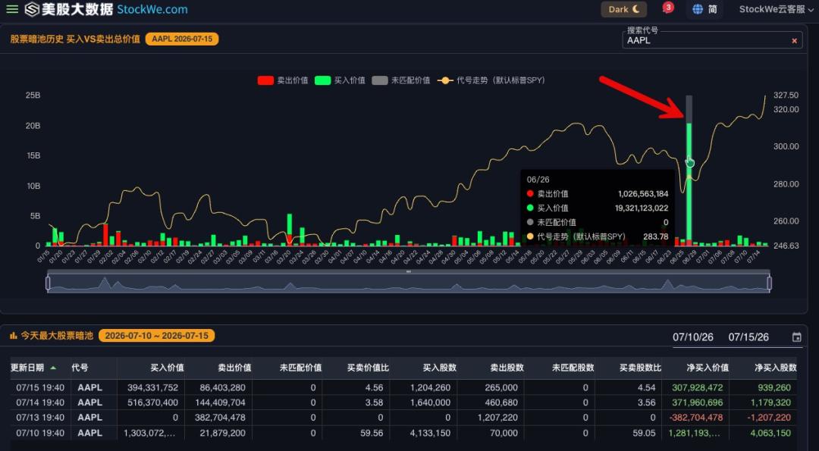The width and height of the screenshot is (819, 451).
Task: Toggle 未匹配价值 gray legend series
Action: click(x=401, y=80)
